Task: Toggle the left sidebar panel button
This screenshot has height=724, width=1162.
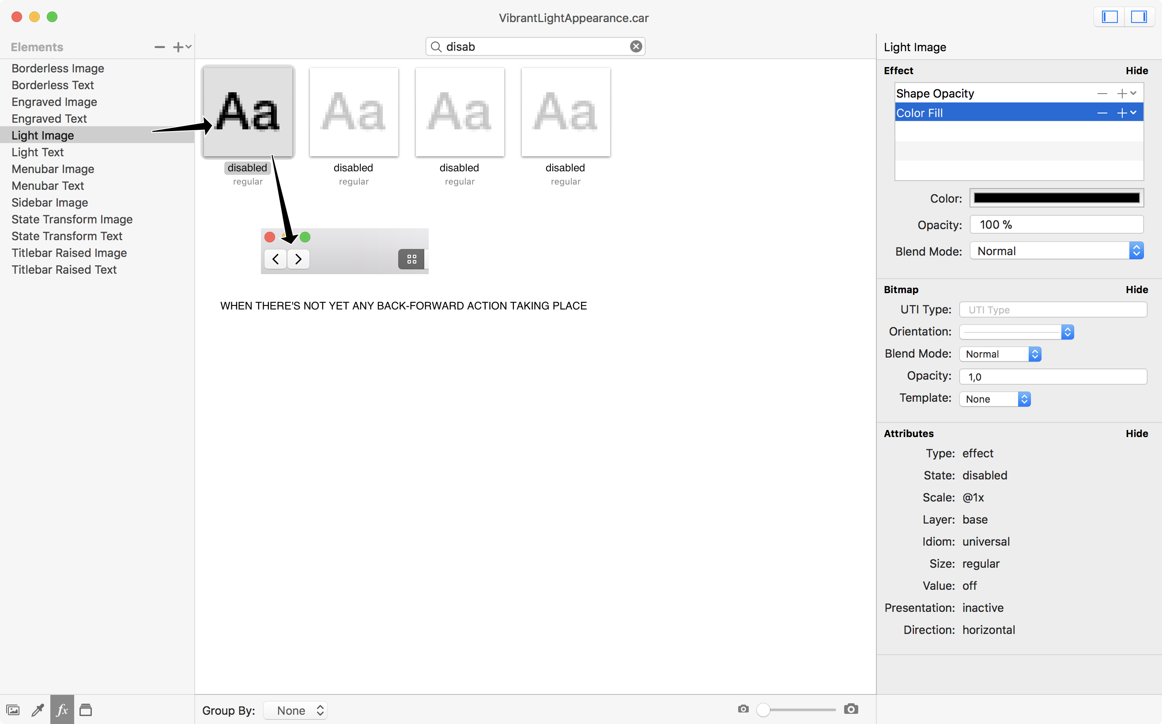Action: click(x=1109, y=17)
